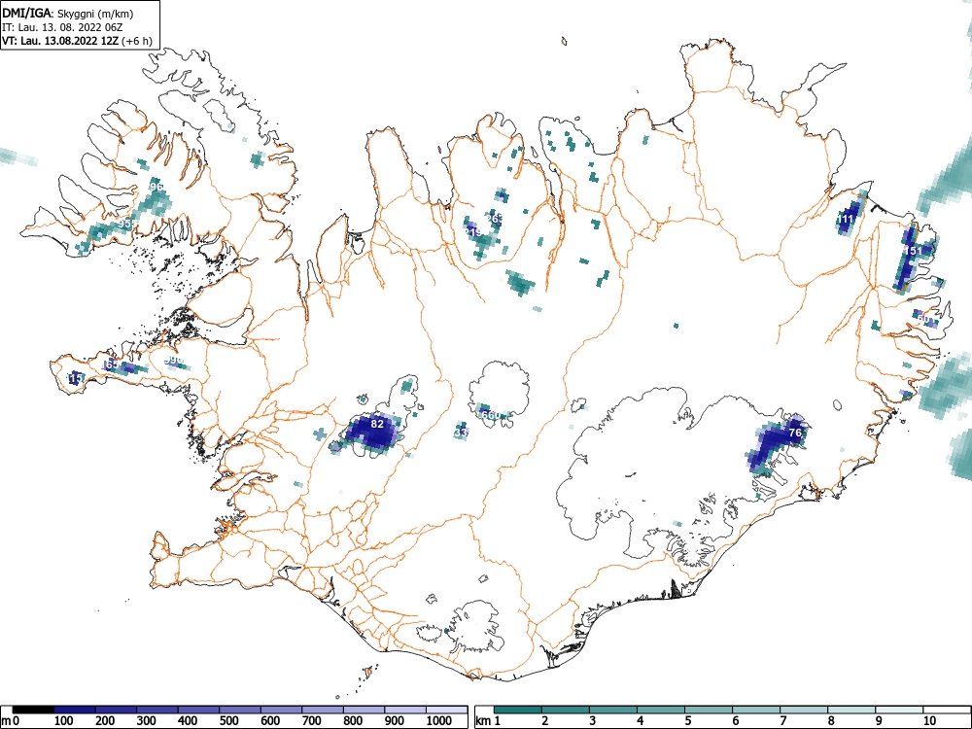The width and height of the screenshot is (972, 729).
Task: Click the 'm' unit label in legend
Action: (6, 721)
